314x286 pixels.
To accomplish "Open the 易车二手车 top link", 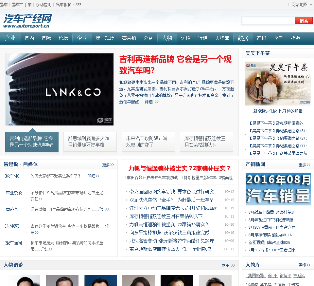I will 22,5.
